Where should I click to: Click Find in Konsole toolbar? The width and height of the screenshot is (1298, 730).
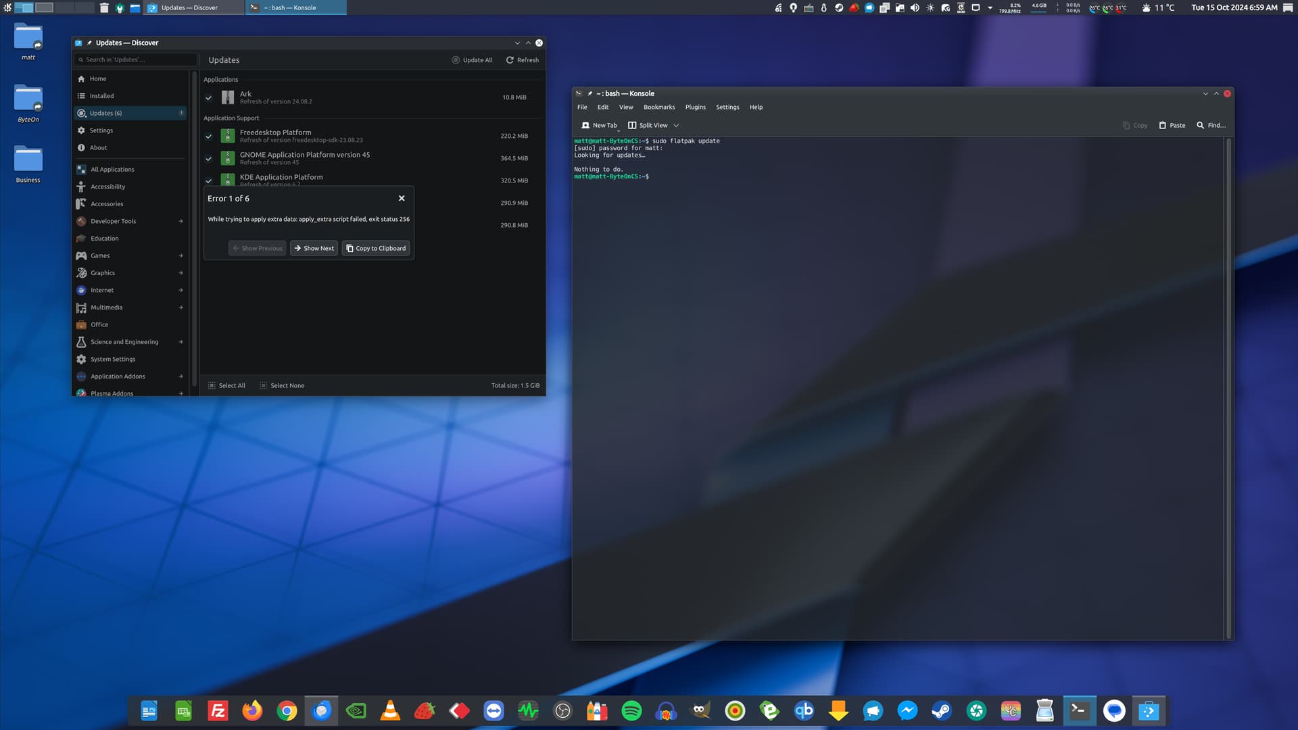click(1211, 125)
